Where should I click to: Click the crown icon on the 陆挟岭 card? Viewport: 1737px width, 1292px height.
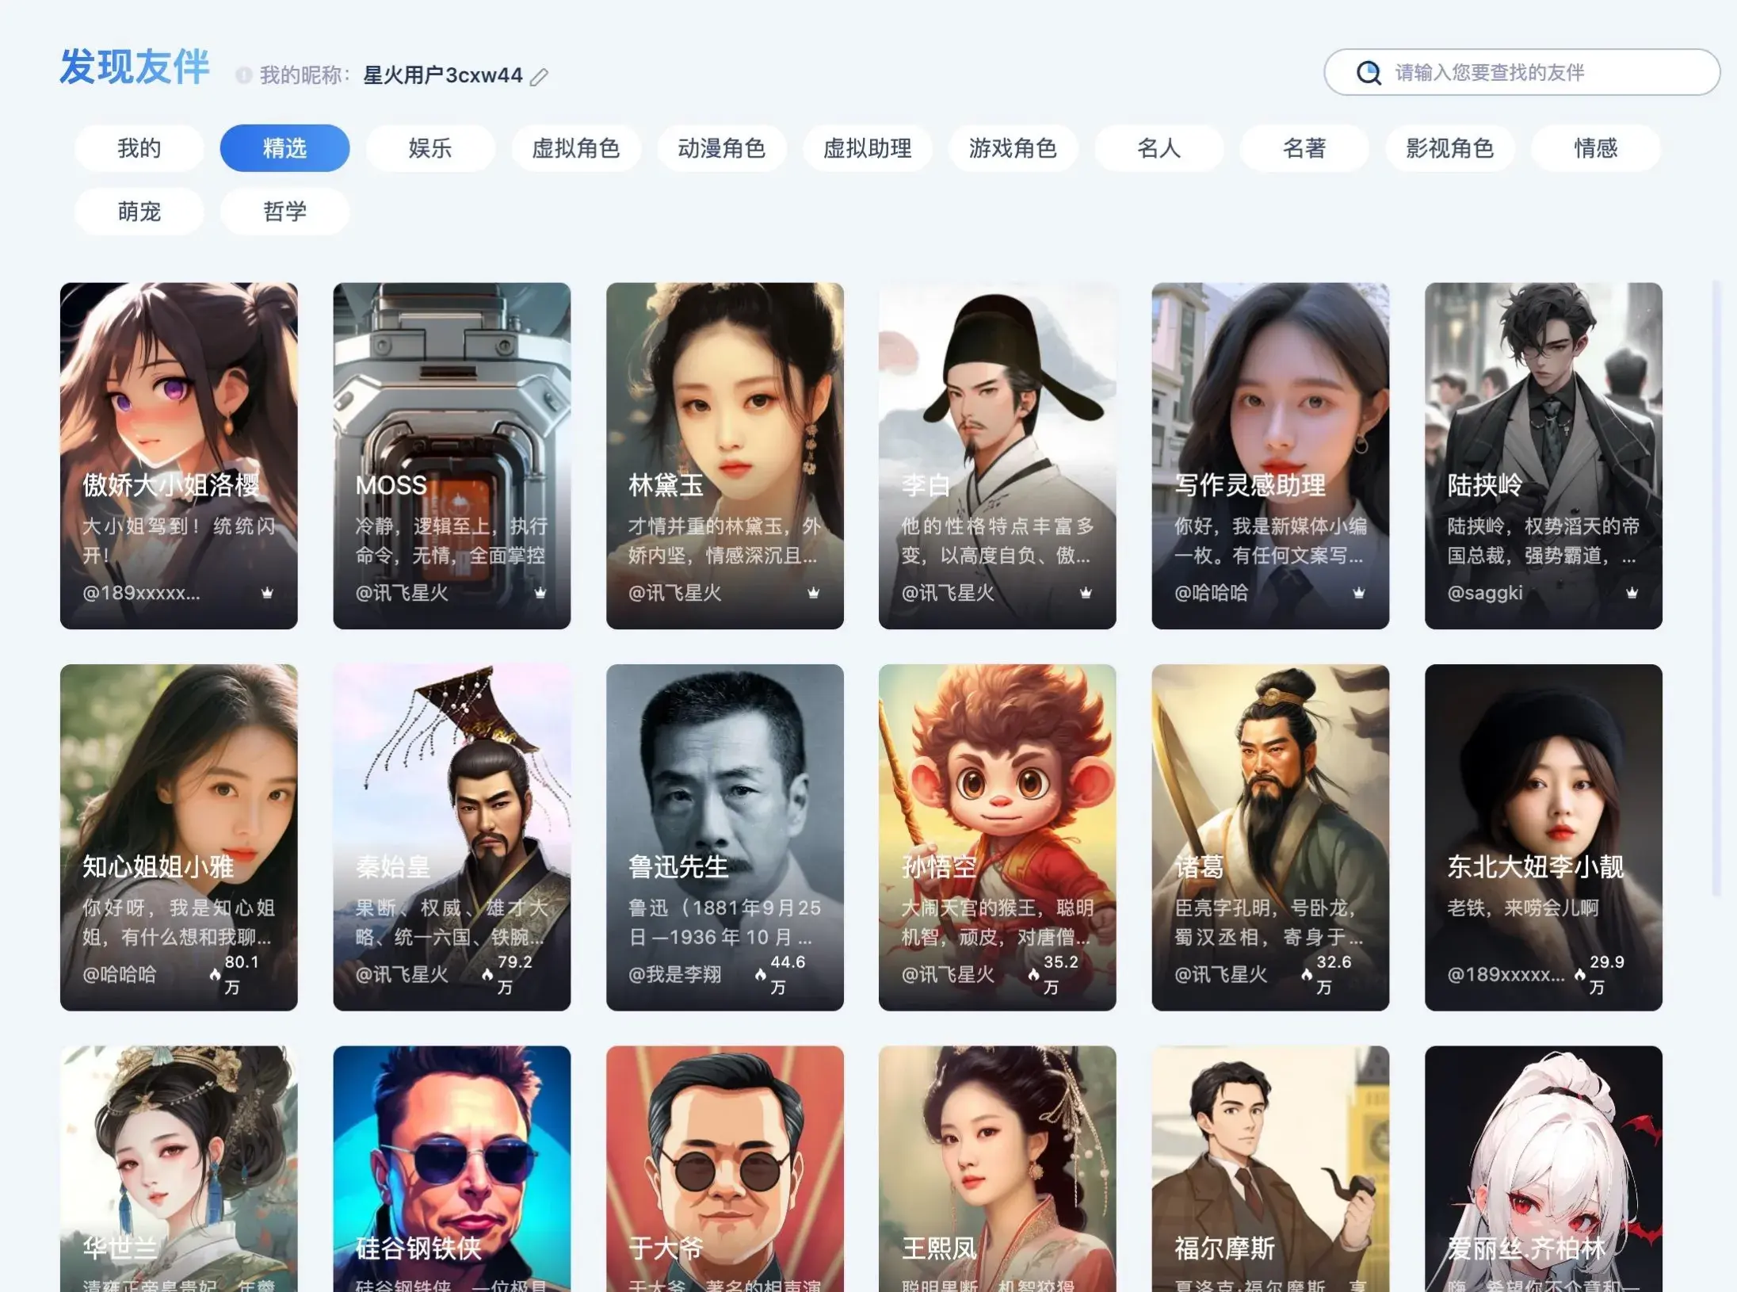coord(1632,593)
